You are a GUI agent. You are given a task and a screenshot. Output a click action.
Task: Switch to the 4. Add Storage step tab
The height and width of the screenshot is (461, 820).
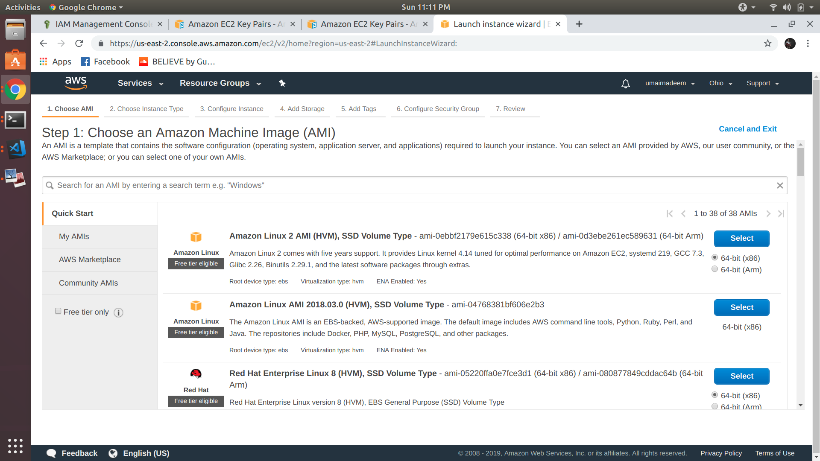pos(302,109)
